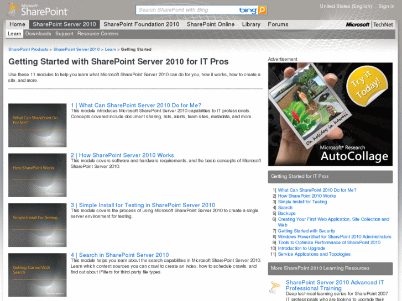
Task: Click sidebar link Backups
Action: 286,213
